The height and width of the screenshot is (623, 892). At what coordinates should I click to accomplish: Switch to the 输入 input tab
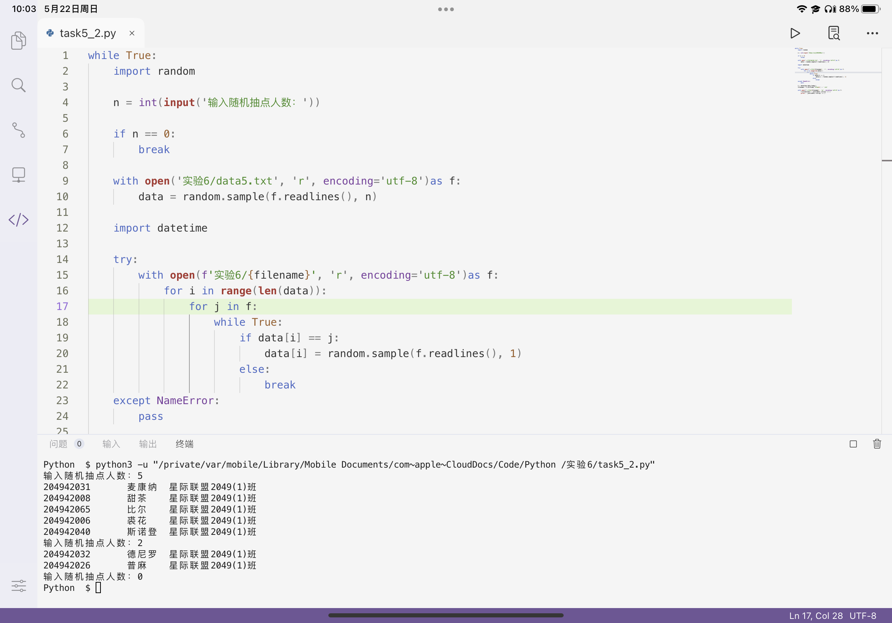(x=111, y=444)
